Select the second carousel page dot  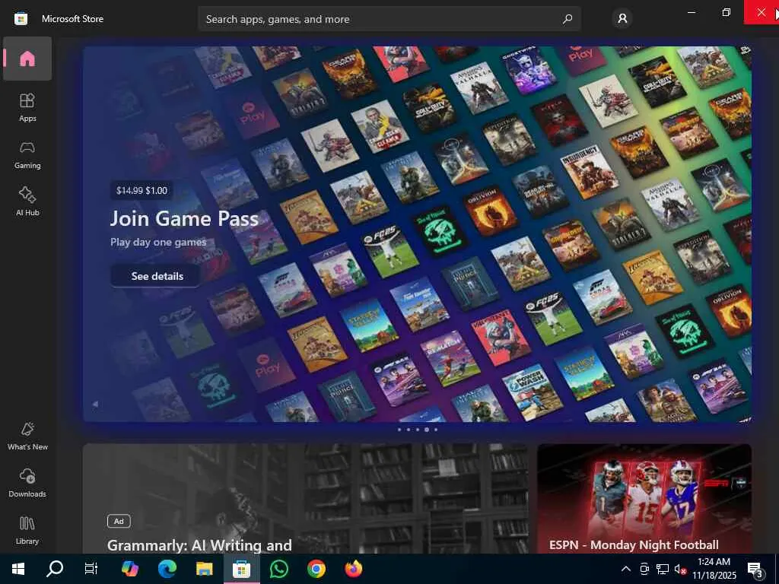pyautogui.click(x=409, y=430)
